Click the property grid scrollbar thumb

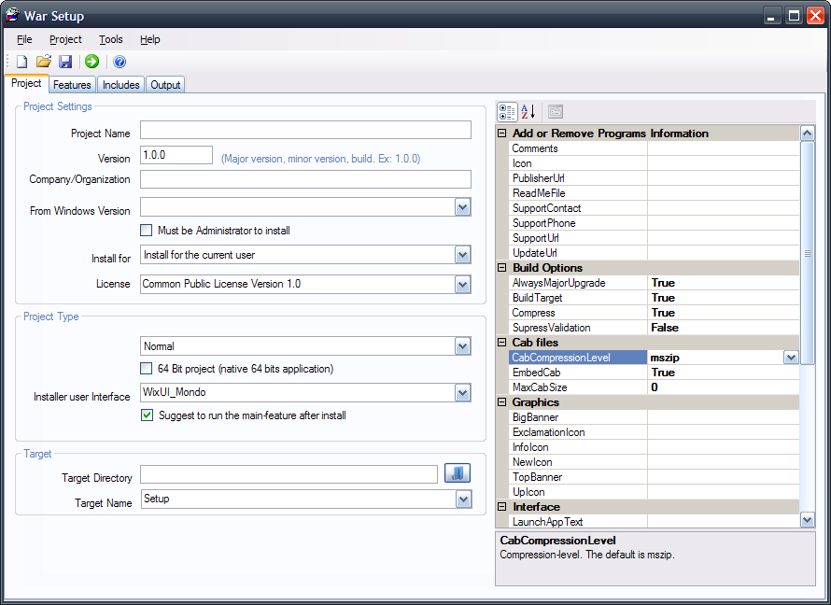coord(807,253)
